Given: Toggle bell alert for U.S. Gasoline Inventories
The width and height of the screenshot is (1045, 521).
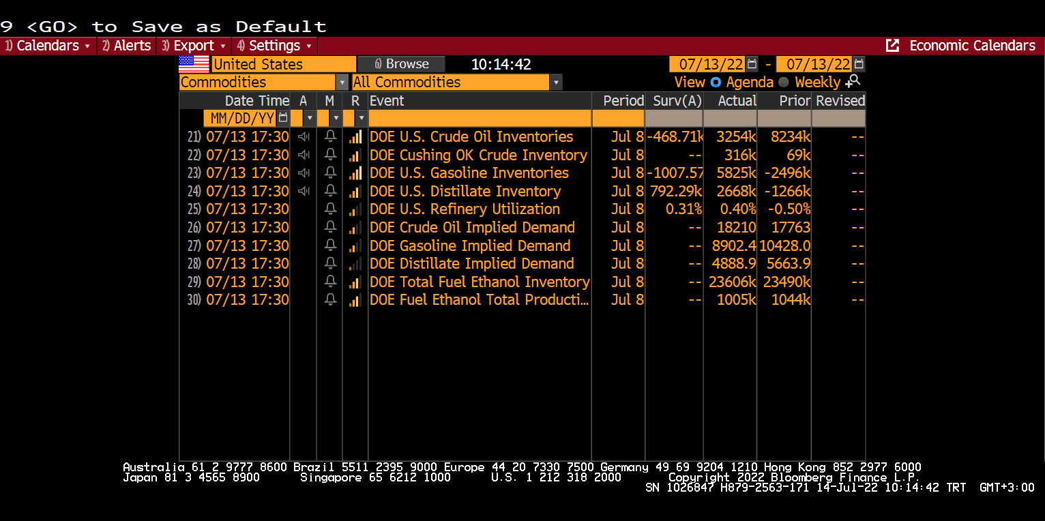Looking at the screenshot, I should [x=330, y=173].
